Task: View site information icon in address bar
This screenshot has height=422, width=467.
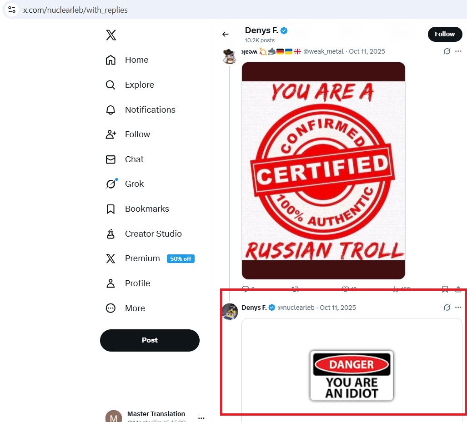Action: point(12,10)
